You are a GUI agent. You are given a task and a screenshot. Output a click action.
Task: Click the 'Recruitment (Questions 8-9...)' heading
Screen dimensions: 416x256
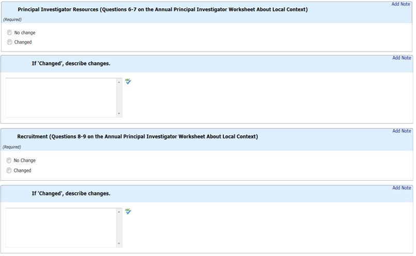(137, 137)
